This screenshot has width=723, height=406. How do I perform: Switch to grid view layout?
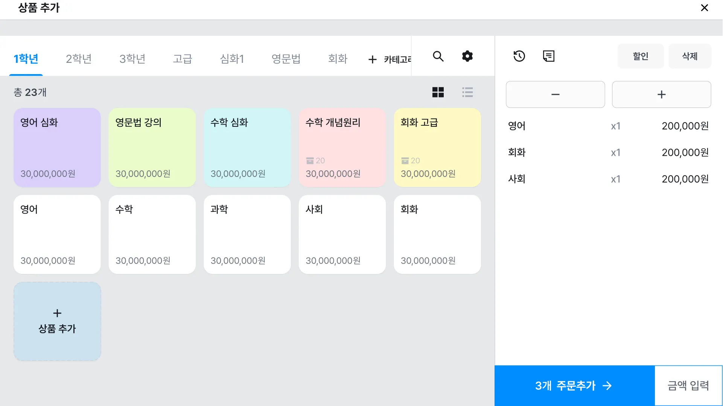(x=438, y=92)
